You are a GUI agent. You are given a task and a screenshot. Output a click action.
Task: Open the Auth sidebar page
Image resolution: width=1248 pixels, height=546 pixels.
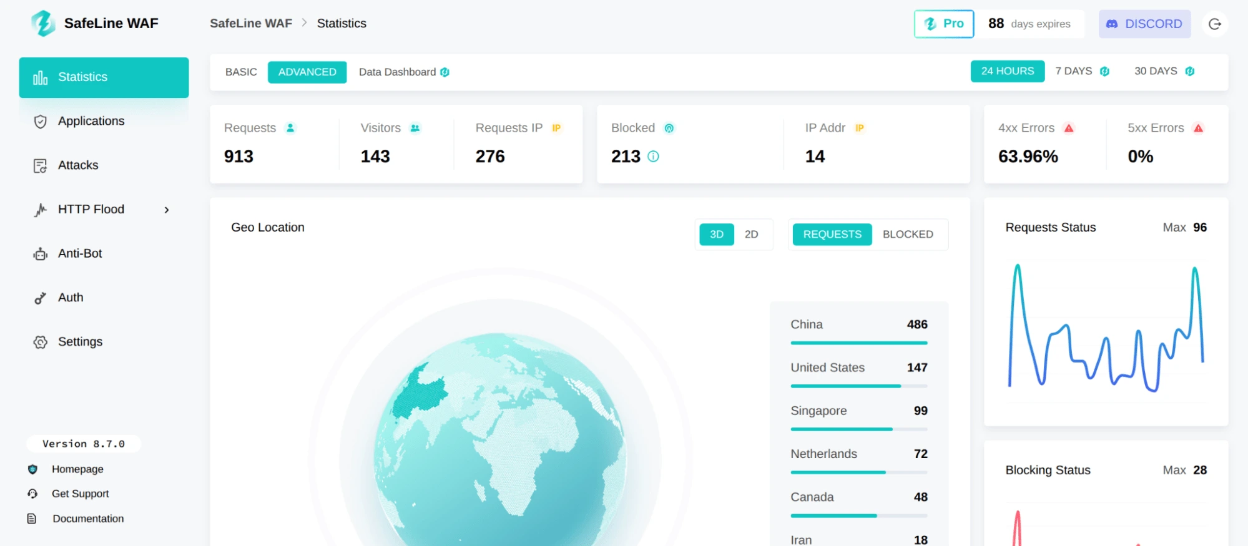104,298
